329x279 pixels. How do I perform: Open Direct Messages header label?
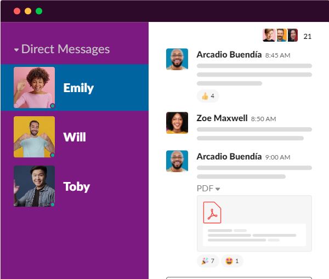pos(65,49)
